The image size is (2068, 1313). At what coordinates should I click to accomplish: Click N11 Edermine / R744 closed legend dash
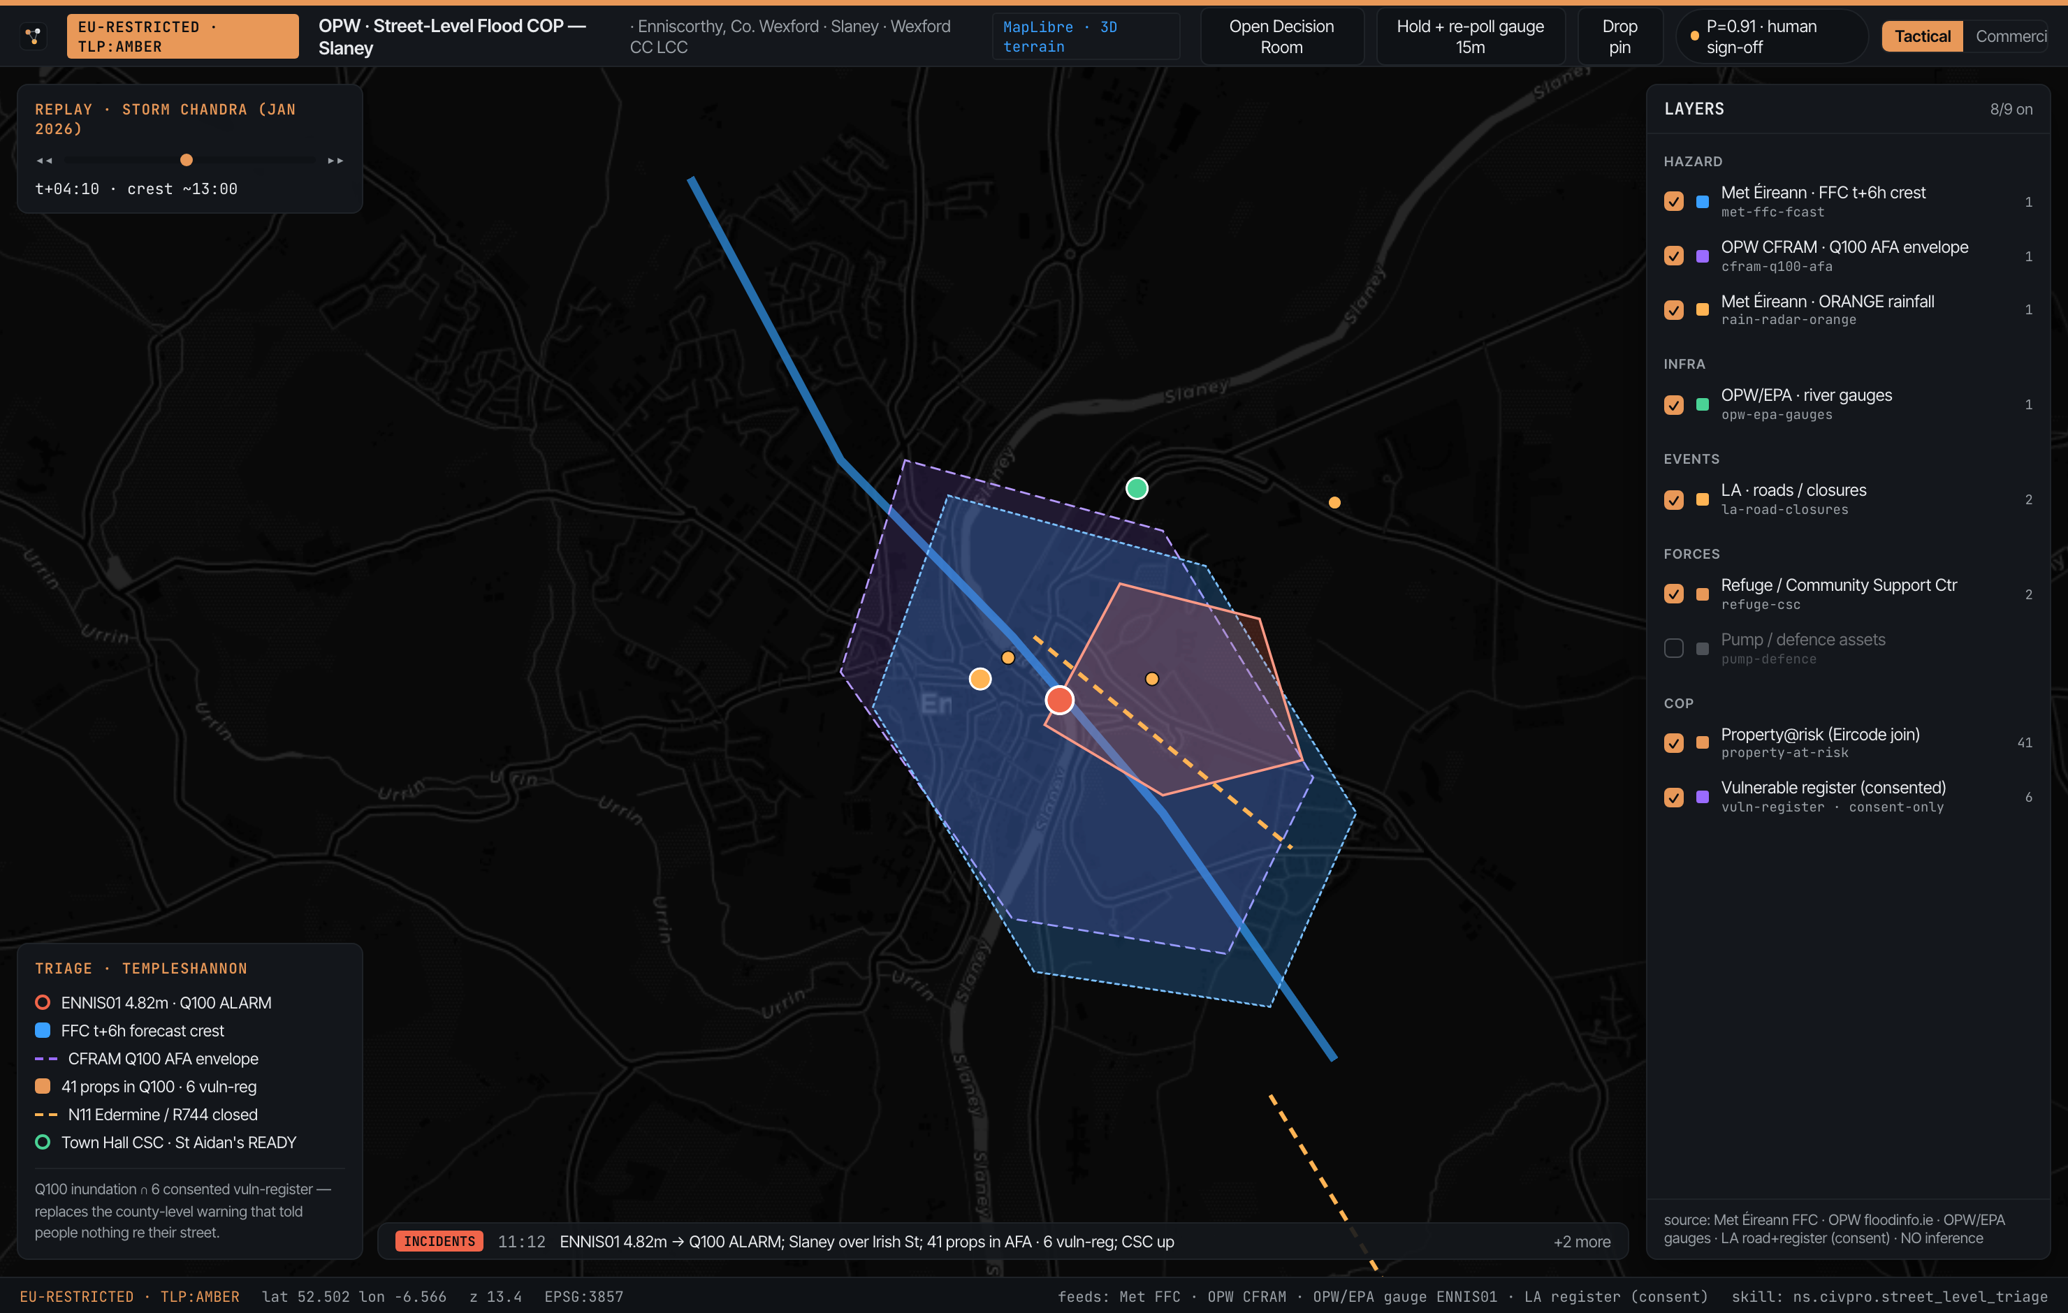[x=45, y=1115]
